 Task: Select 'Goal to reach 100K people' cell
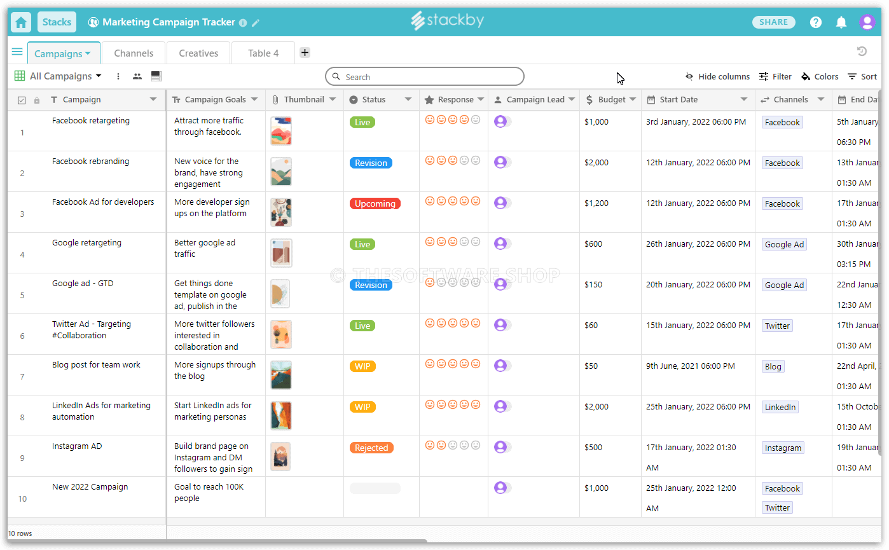216,497
